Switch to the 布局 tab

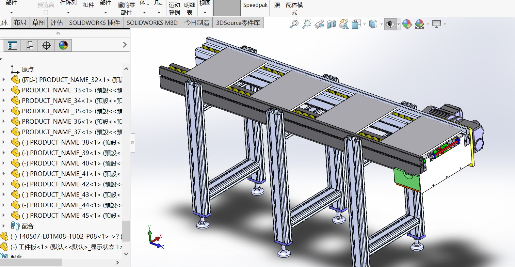[x=20, y=23]
